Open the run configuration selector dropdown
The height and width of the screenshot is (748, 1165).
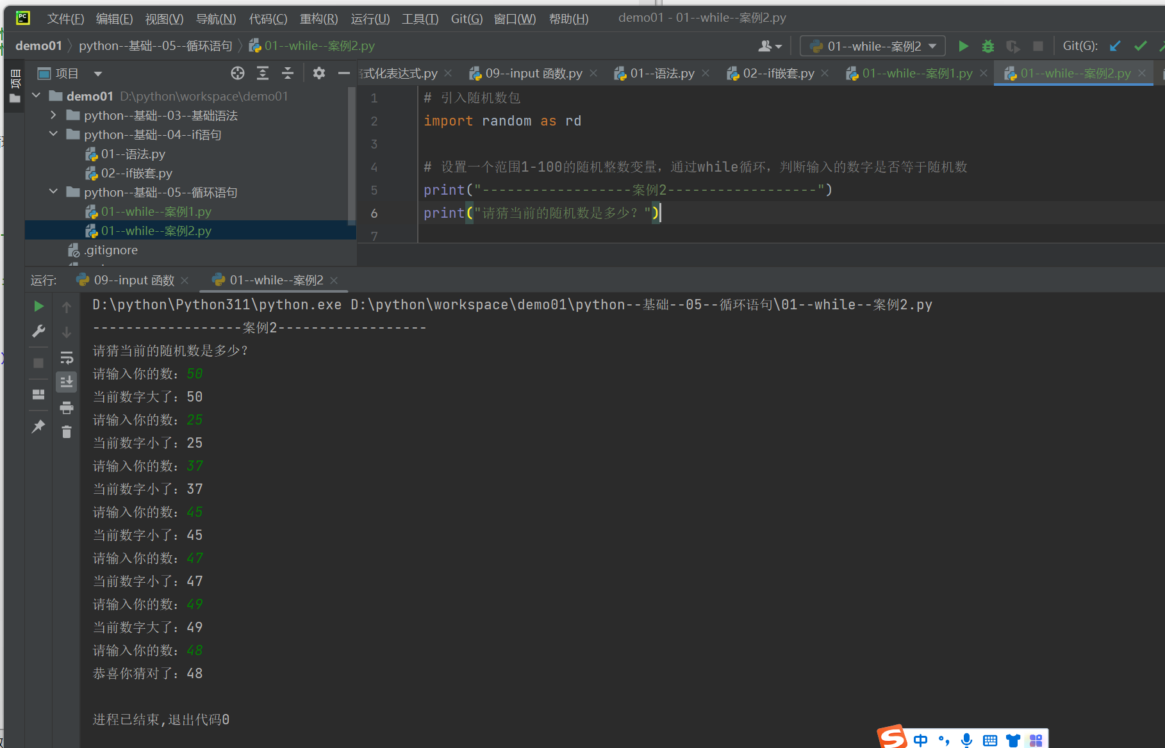(873, 46)
